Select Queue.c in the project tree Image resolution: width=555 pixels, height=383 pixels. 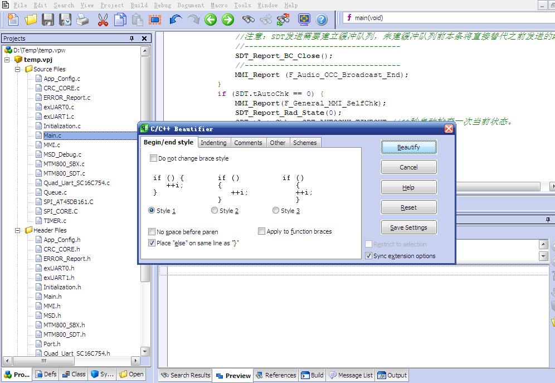[55, 192]
